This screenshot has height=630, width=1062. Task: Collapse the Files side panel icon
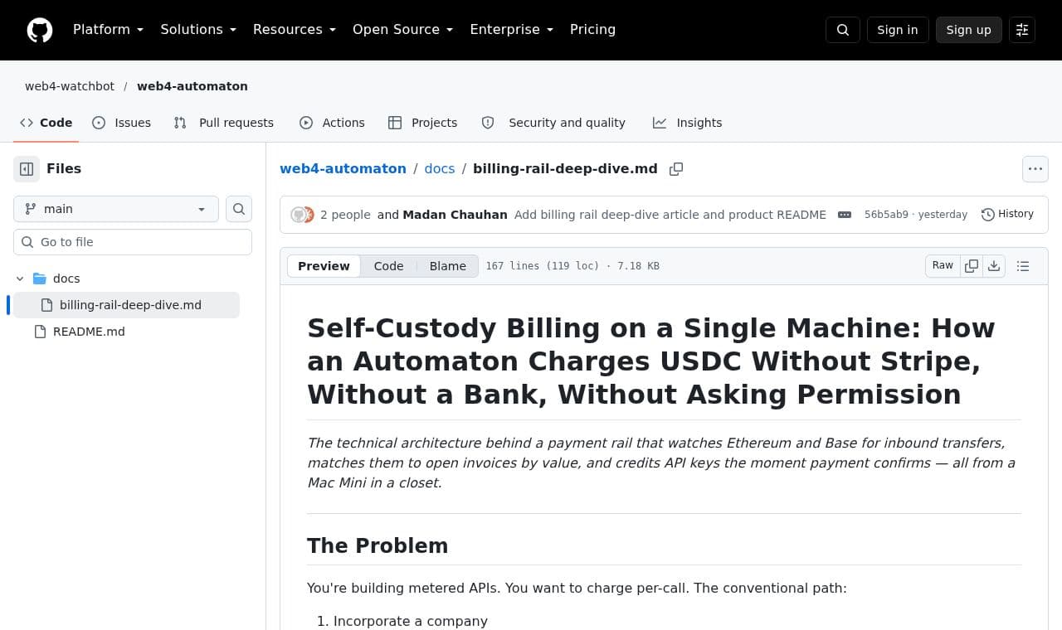(x=27, y=168)
